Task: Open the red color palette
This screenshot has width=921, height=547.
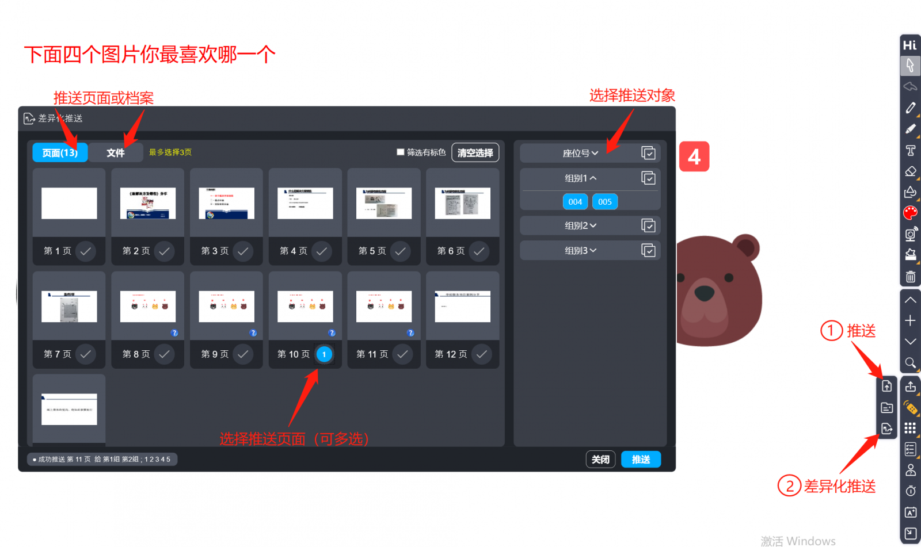Action: tap(910, 213)
